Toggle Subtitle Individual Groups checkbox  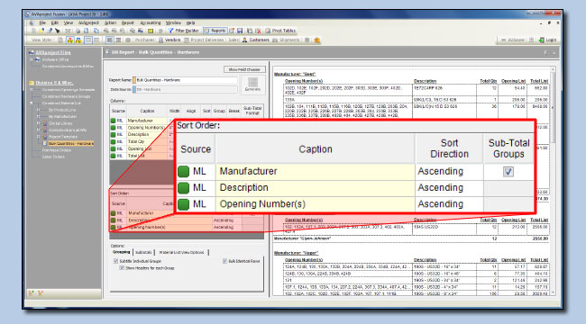pos(116,261)
